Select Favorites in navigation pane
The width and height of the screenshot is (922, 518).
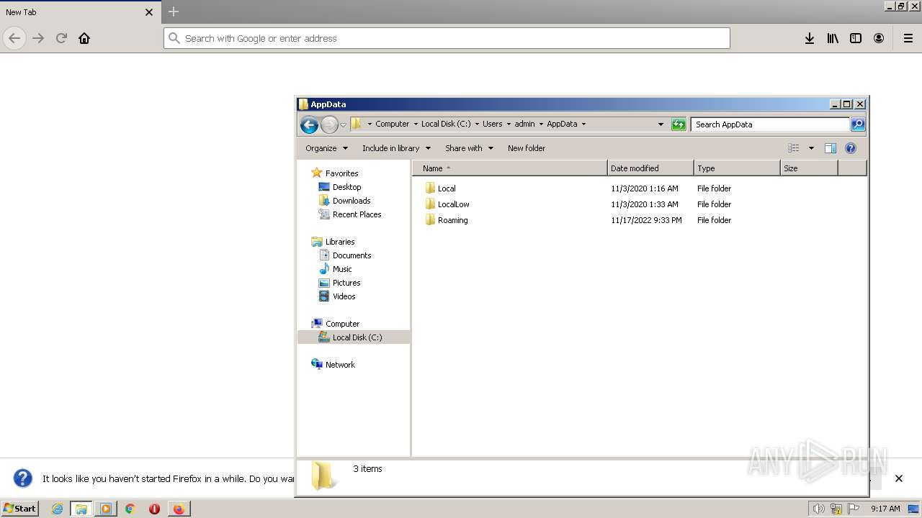341,173
